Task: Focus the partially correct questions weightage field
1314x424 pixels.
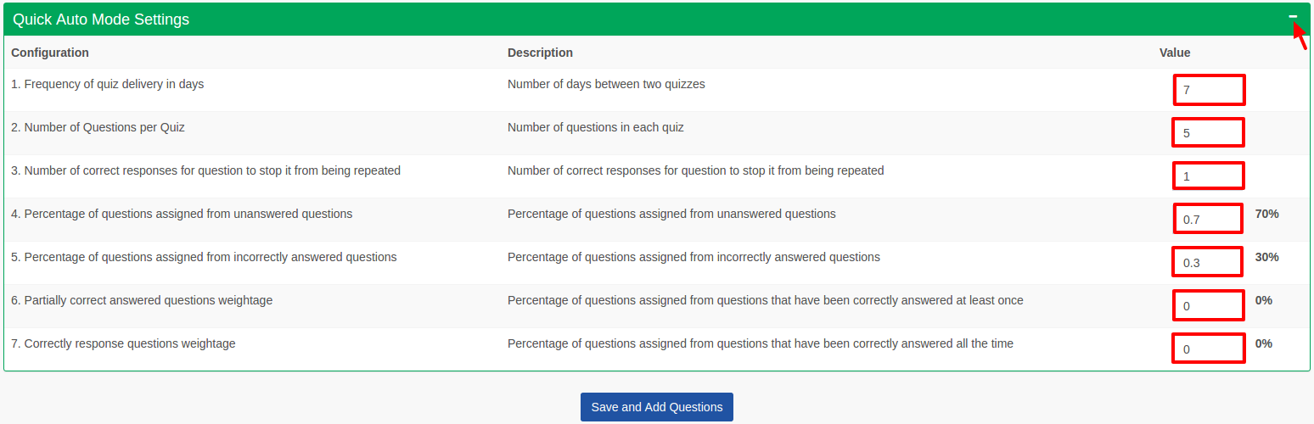Action: pos(1209,305)
